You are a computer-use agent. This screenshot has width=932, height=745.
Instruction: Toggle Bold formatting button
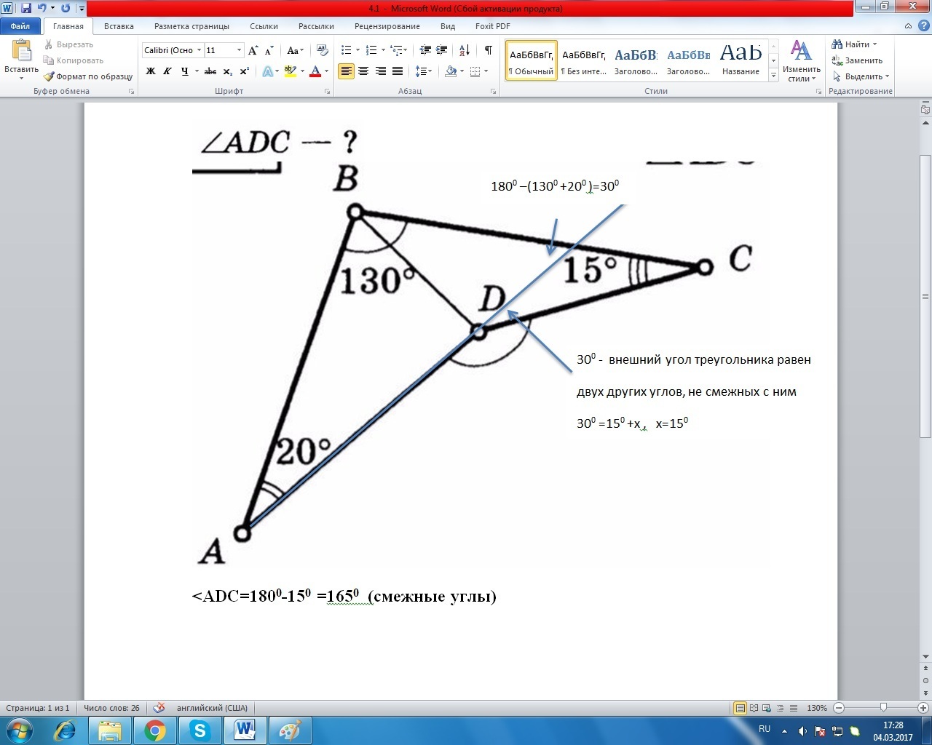coord(151,71)
